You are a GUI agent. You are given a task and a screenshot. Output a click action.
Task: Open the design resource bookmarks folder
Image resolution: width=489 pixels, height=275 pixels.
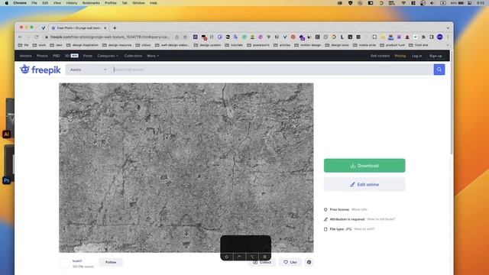coord(117,45)
